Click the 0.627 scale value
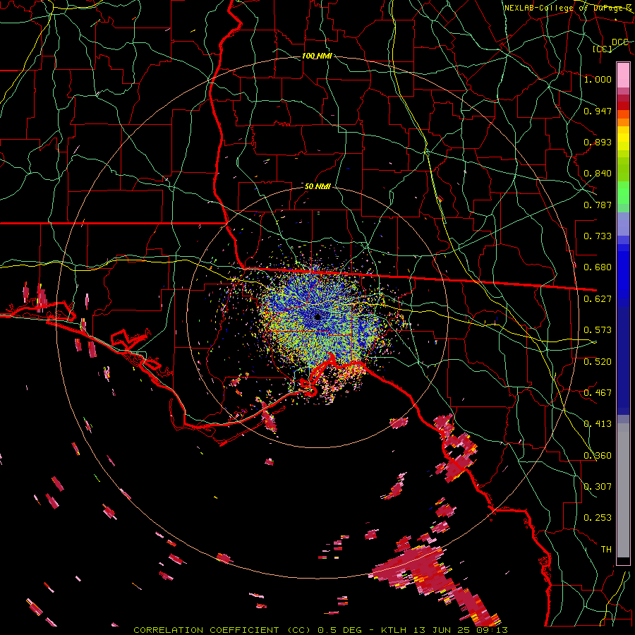635x635 pixels. [598, 299]
